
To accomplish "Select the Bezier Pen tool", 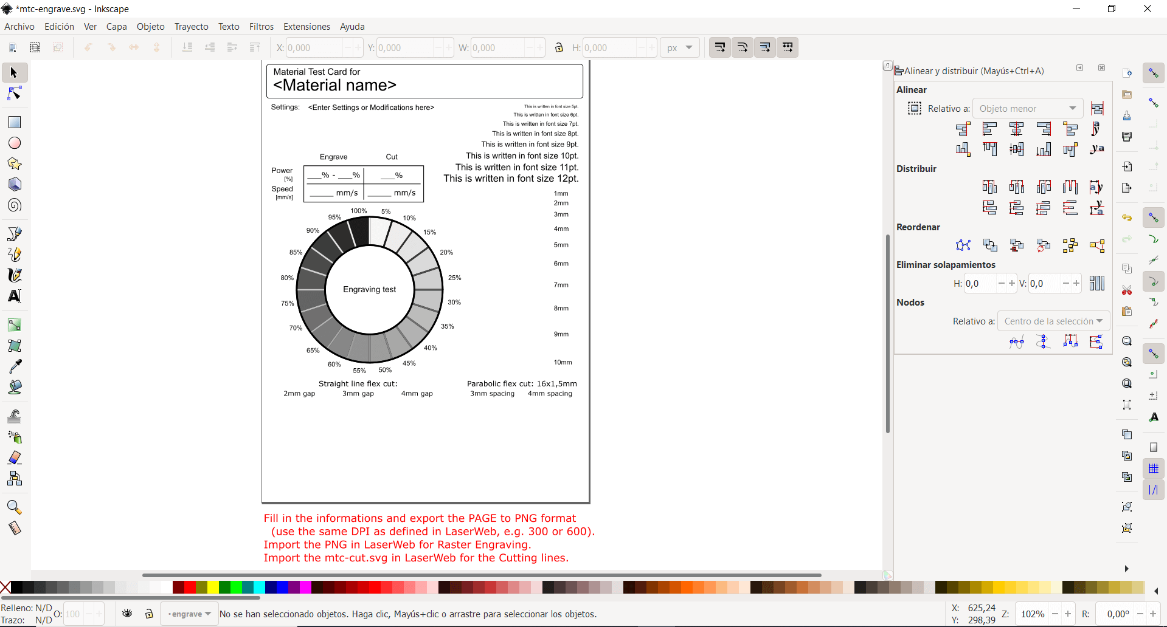I will coord(15,234).
